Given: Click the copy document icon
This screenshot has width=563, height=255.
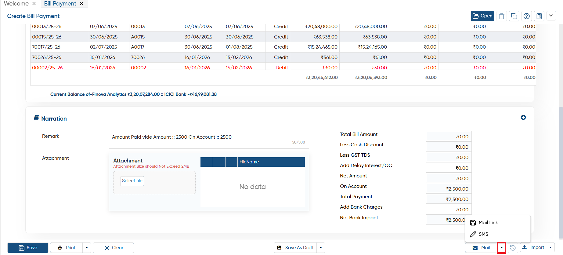Looking at the screenshot, I should click(514, 16).
